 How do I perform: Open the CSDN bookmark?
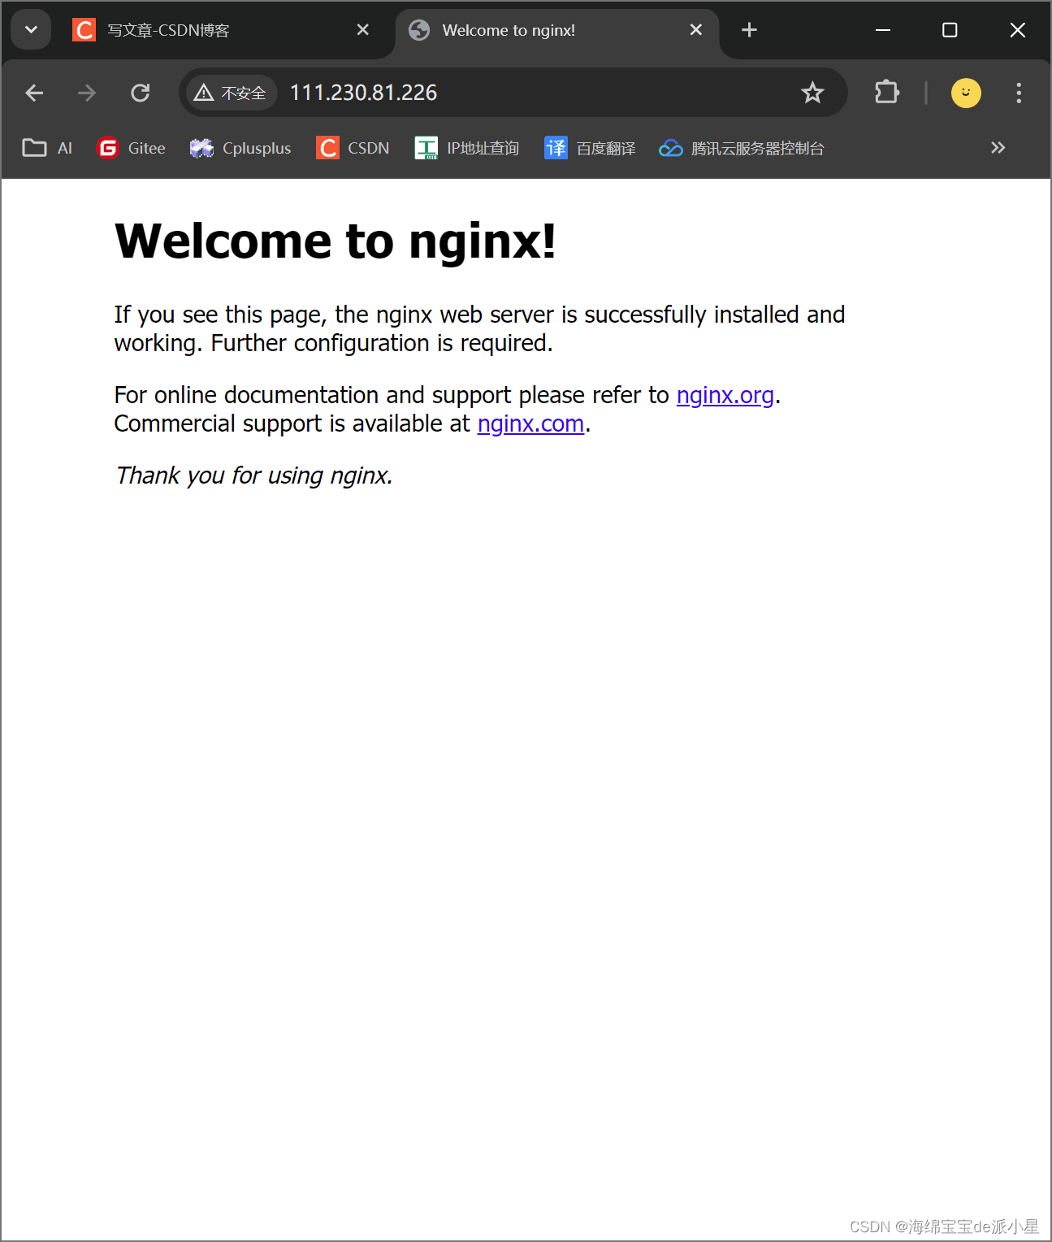tap(353, 148)
